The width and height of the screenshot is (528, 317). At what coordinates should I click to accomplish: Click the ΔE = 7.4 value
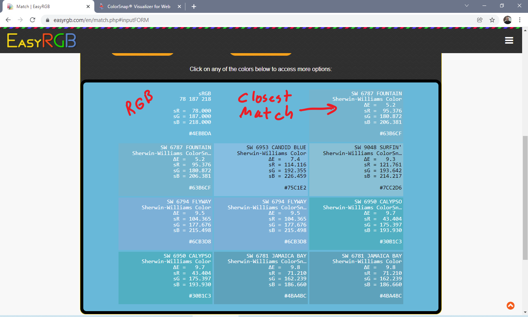point(284,159)
